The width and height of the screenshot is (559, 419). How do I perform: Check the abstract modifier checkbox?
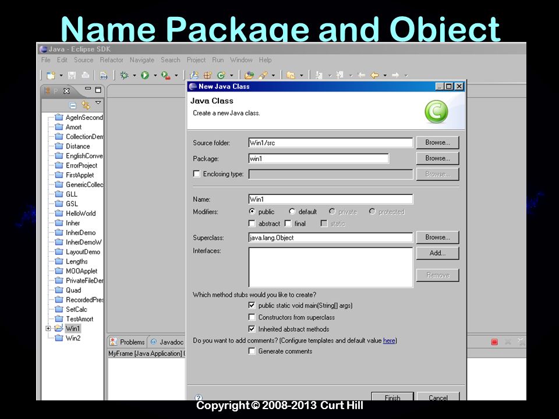(252, 223)
